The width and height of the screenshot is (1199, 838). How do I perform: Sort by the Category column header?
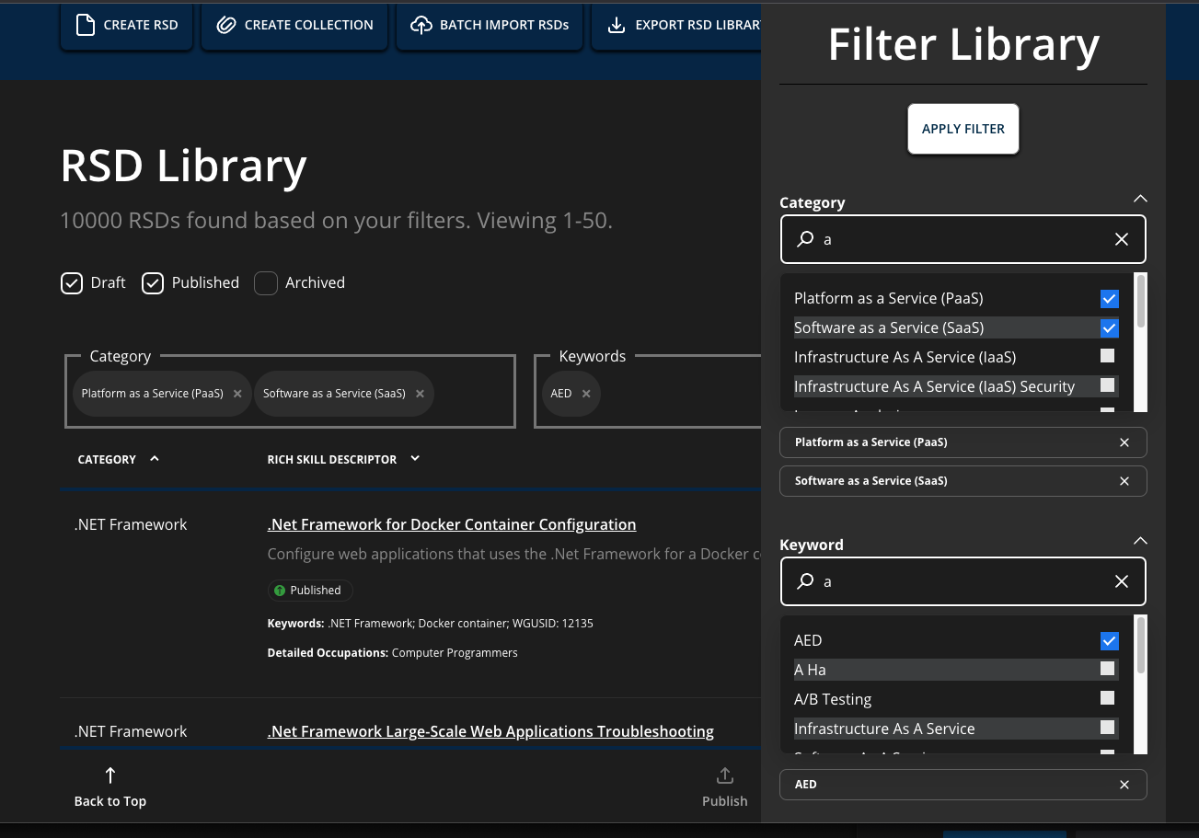[x=119, y=459]
